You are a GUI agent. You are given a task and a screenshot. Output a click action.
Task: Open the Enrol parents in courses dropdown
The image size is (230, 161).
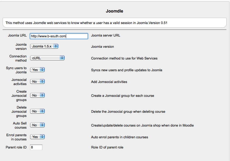(37, 137)
